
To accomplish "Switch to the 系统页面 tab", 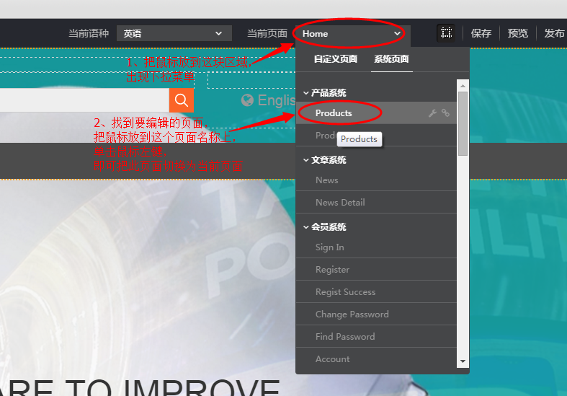I will tap(392, 59).
